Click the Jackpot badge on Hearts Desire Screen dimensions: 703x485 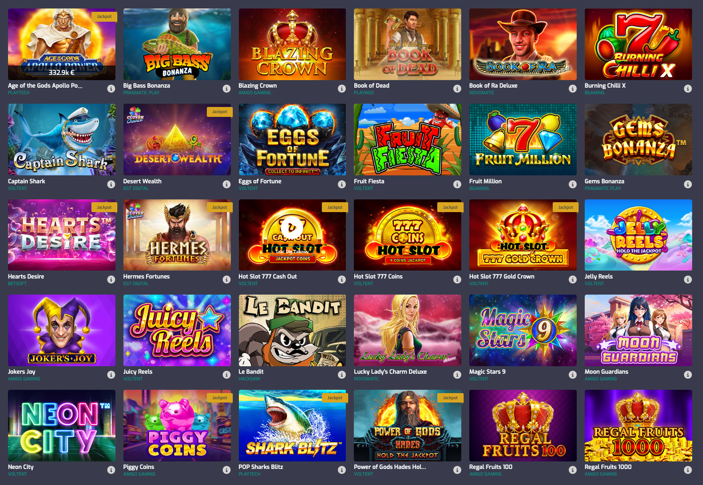pyautogui.click(x=104, y=207)
